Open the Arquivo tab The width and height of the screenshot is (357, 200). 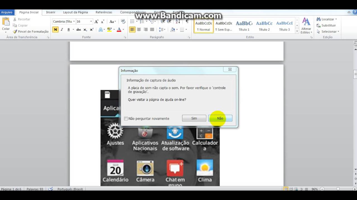pos(7,12)
